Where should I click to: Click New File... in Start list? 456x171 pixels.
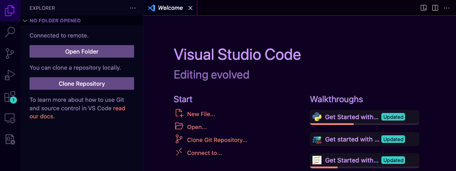tap(201, 114)
